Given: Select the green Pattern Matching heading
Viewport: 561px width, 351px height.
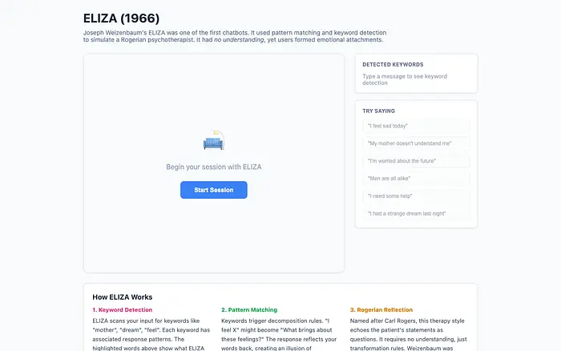Looking at the screenshot, I should [249, 309].
